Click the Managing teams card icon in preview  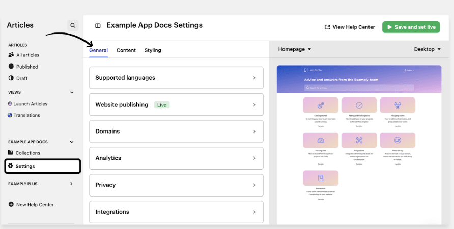point(398,105)
